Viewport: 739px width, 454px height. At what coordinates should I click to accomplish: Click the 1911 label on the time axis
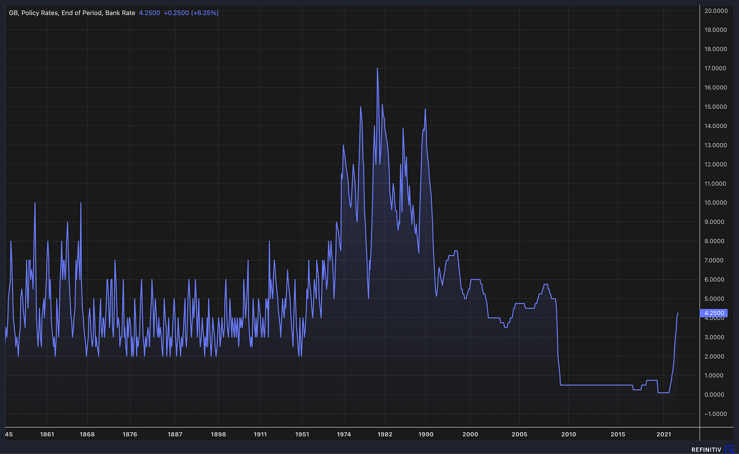pyautogui.click(x=260, y=435)
